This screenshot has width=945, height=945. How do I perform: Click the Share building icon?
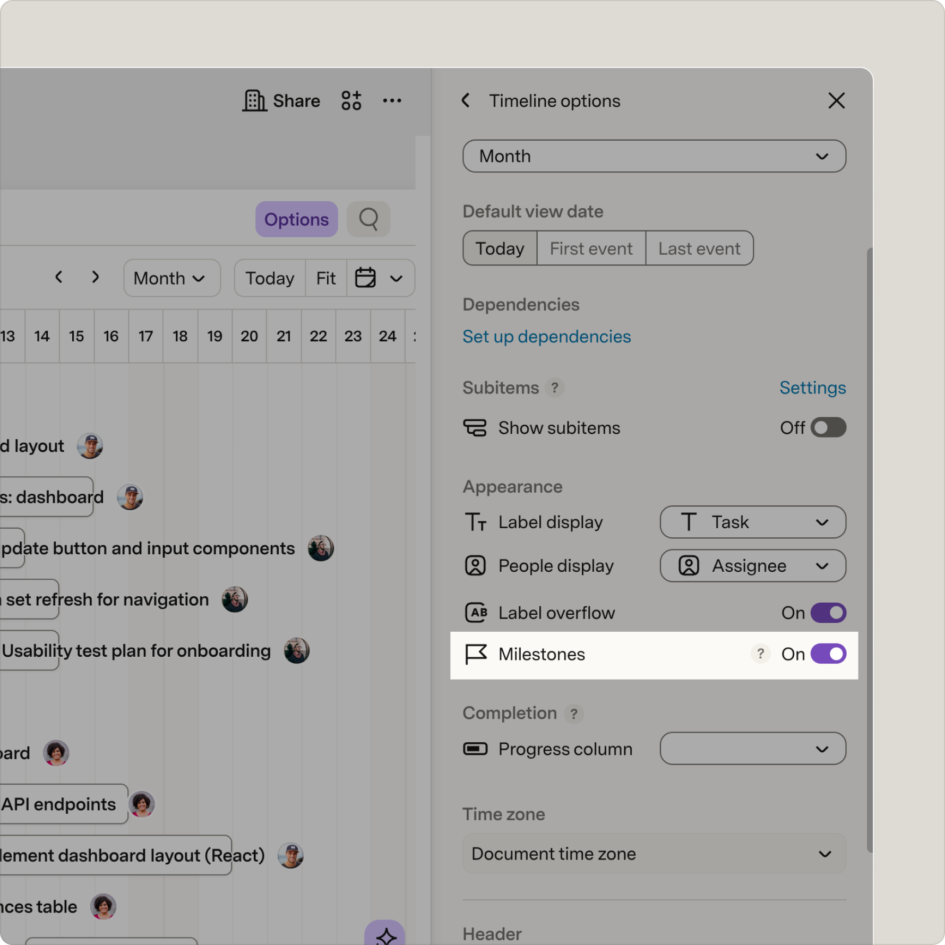pyautogui.click(x=254, y=101)
